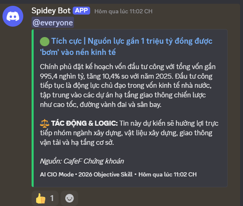This screenshot has width=243, height=206.
Task: Open the embed title link about Nguồn lực
Action: click(126, 47)
